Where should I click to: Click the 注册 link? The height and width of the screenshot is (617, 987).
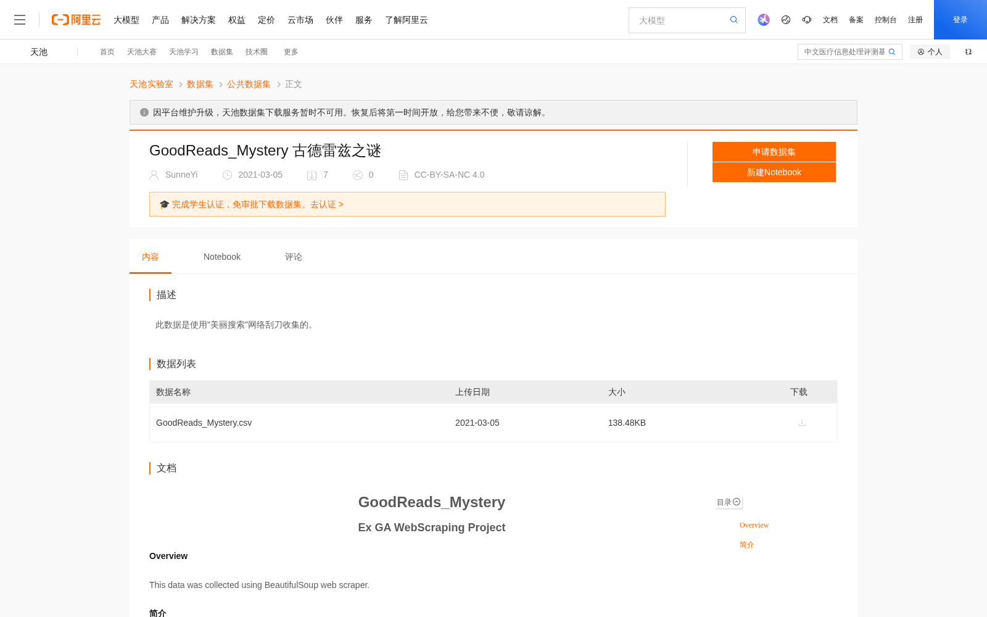pos(915,20)
